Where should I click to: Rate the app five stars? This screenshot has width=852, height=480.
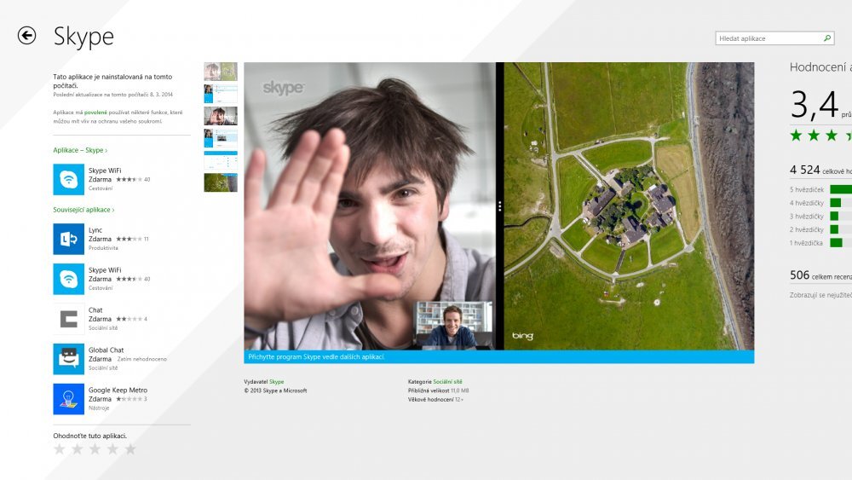130,449
